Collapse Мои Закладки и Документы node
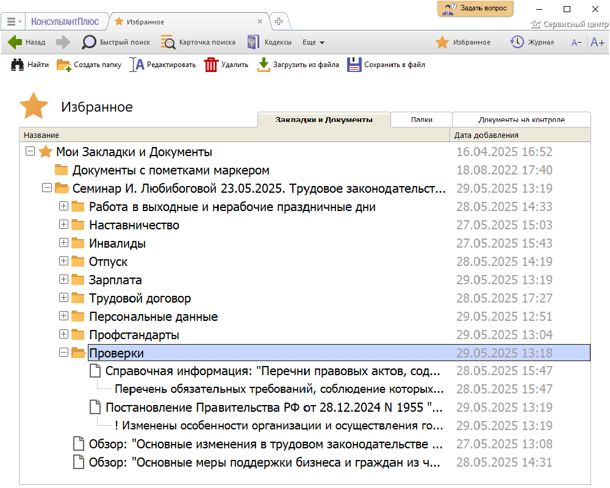Image resolution: width=610 pixels, height=488 pixels. tap(30, 151)
